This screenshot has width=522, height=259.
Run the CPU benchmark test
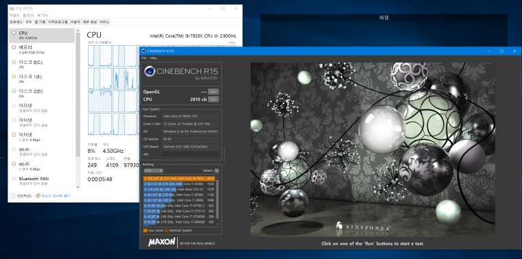214,99
